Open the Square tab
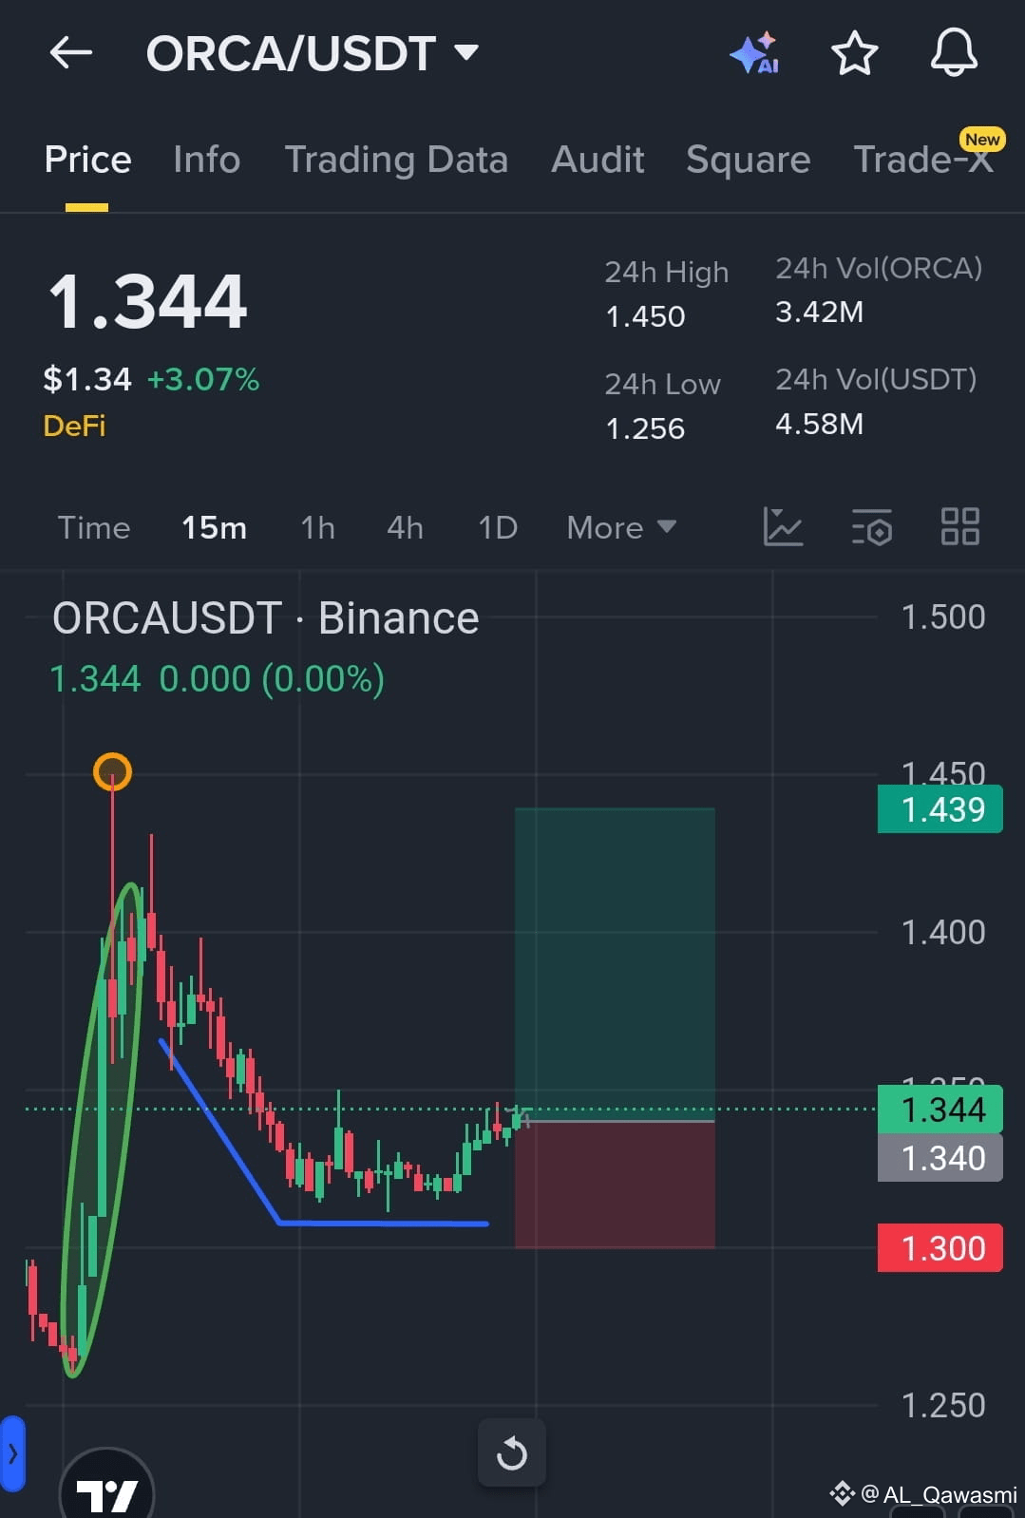1025x1518 pixels. (x=748, y=160)
